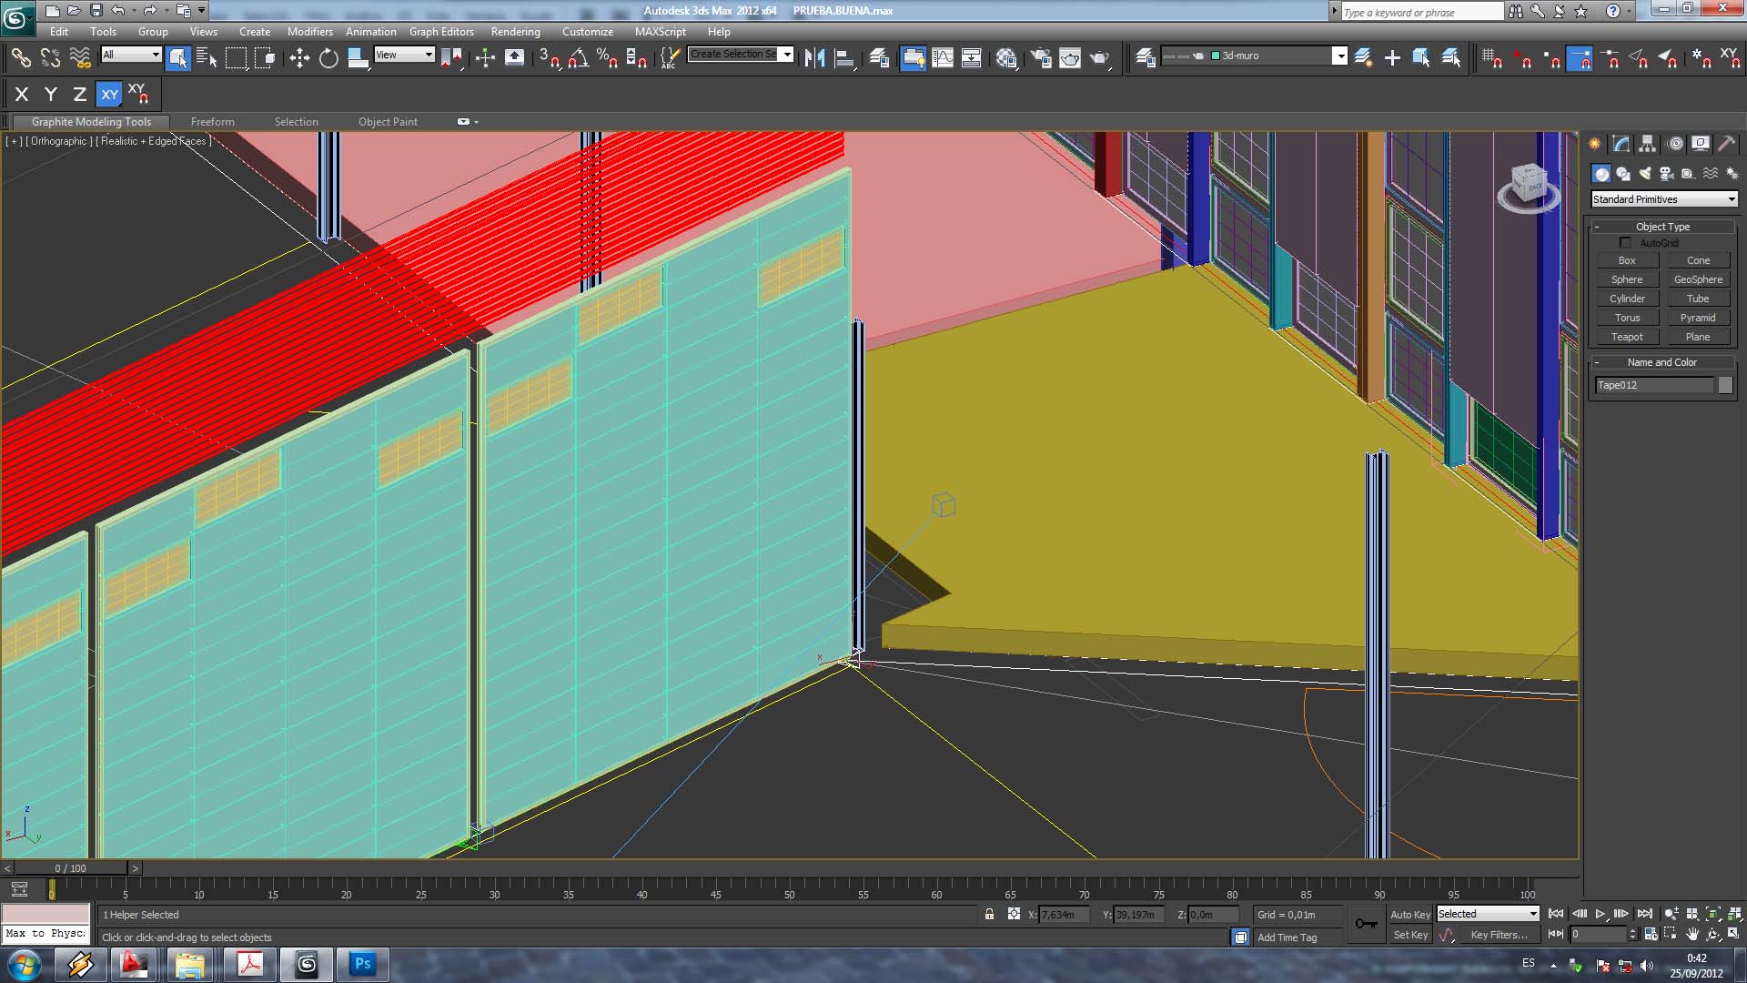
Task: Toggle Auto Key animation mode
Action: [1409, 915]
